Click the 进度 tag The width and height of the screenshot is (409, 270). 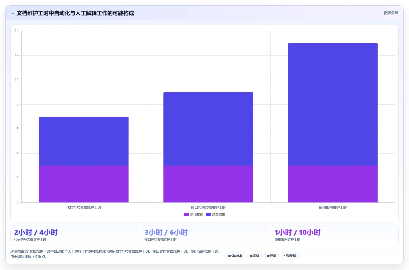point(271,256)
